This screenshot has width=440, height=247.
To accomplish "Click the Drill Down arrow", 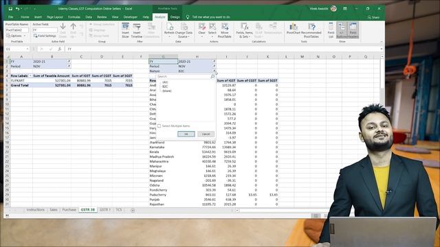I will coord(63,30).
